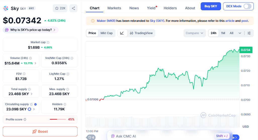
Task: Click the verified checkmark badge
Action: pos(35,104)
